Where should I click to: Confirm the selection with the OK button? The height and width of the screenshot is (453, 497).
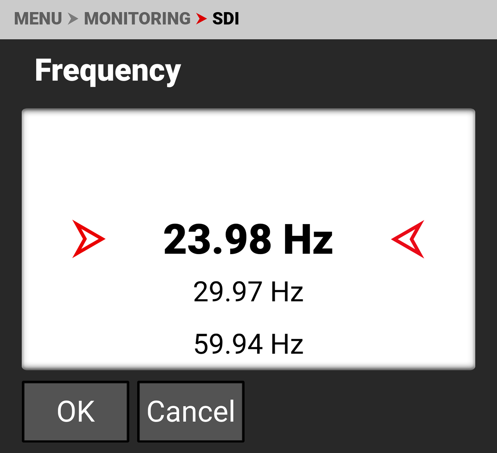(76, 411)
